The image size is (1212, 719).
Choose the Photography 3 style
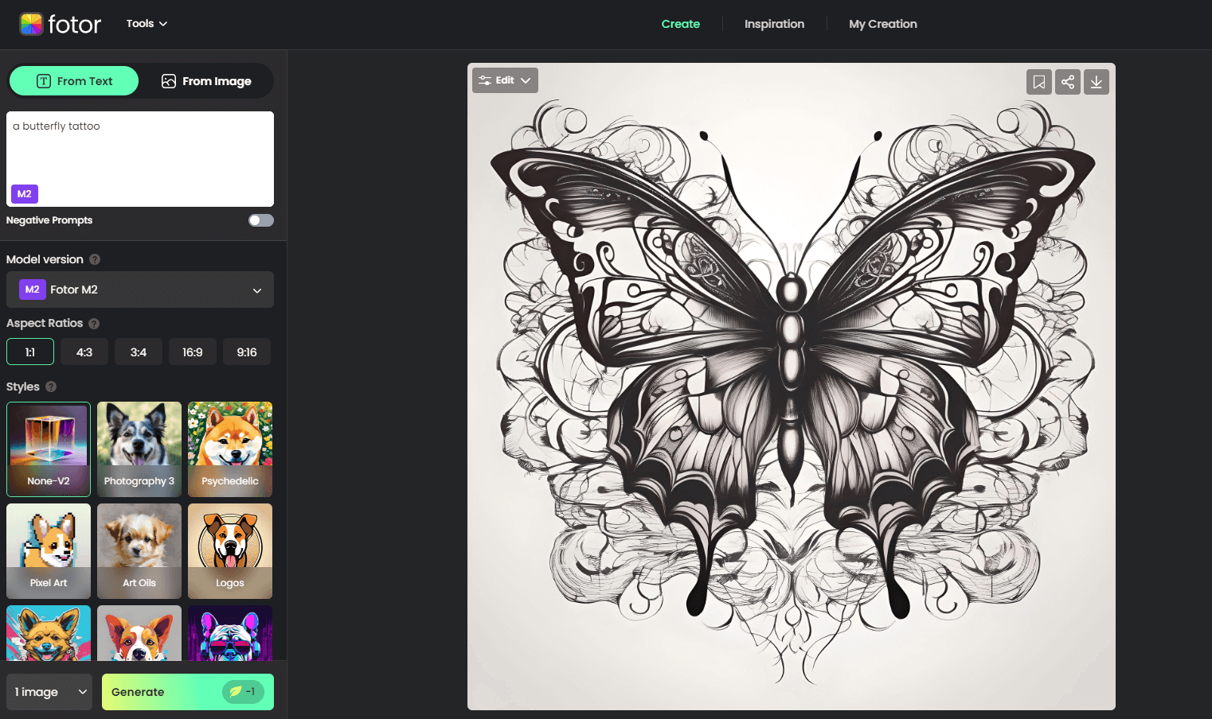(139, 449)
